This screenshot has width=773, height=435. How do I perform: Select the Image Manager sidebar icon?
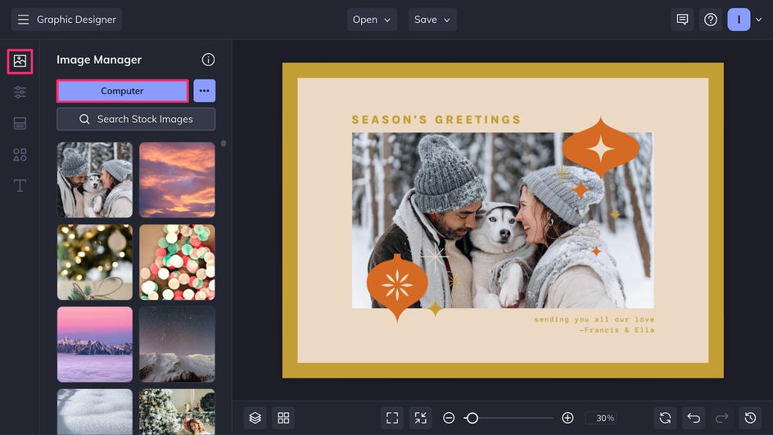(20, 61)
